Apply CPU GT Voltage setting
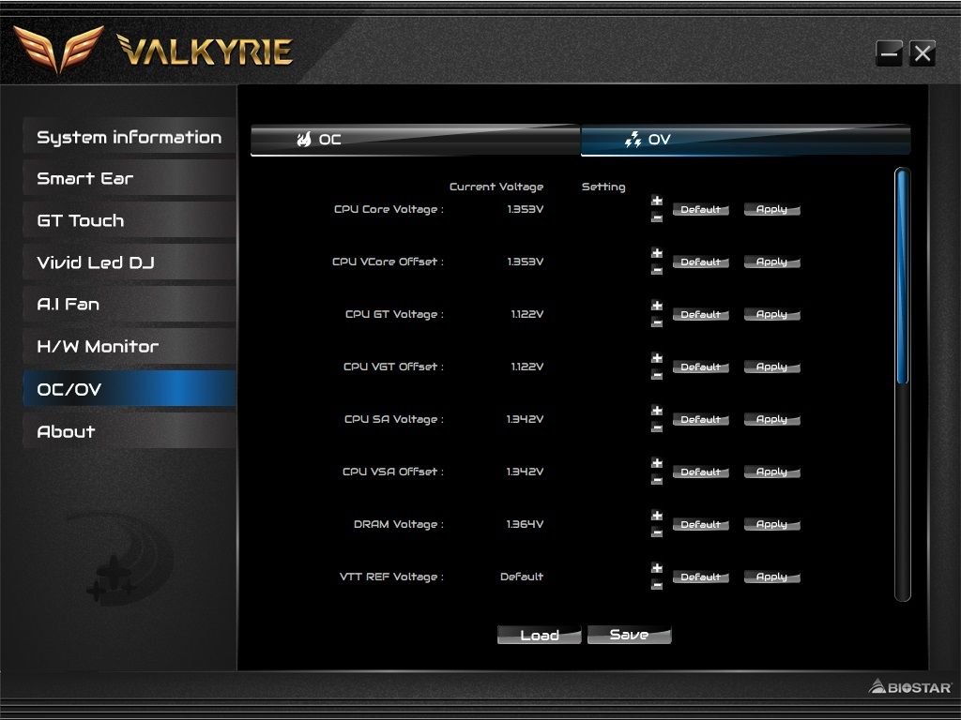The image size is (961, 720). pyautogui.click(x=771, y=315)
